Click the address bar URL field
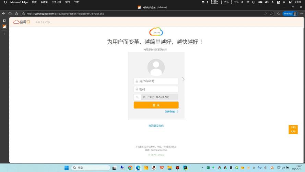 click(144, 14)
